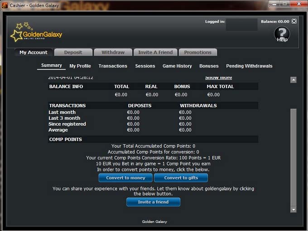Open the Help question mark icon

pyautogui.click(x=282, y=33)
